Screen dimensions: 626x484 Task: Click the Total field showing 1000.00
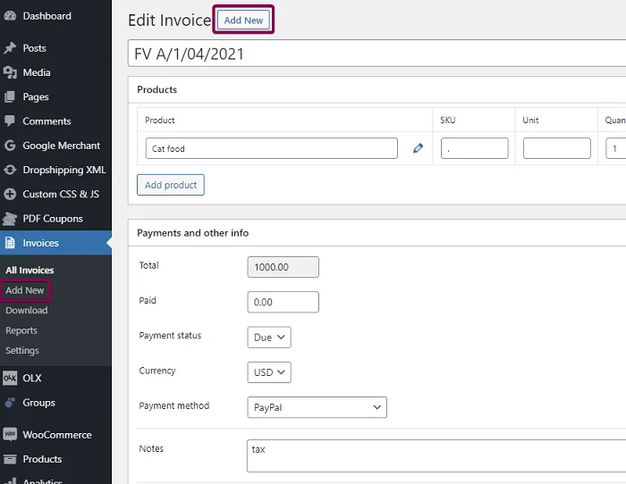283,267
